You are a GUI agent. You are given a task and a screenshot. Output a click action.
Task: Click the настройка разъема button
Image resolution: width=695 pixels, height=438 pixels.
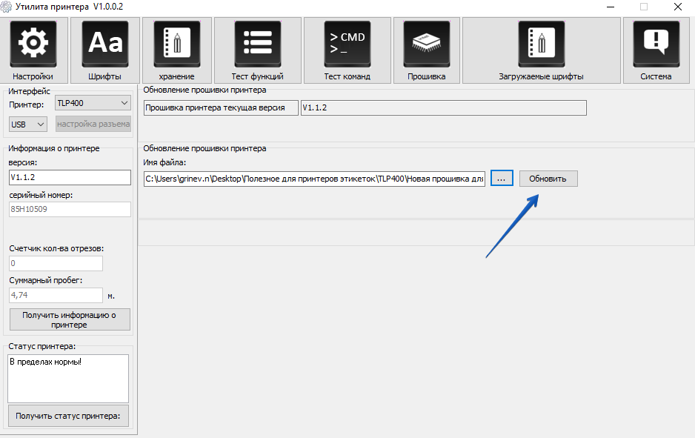(x=93, y=124)
